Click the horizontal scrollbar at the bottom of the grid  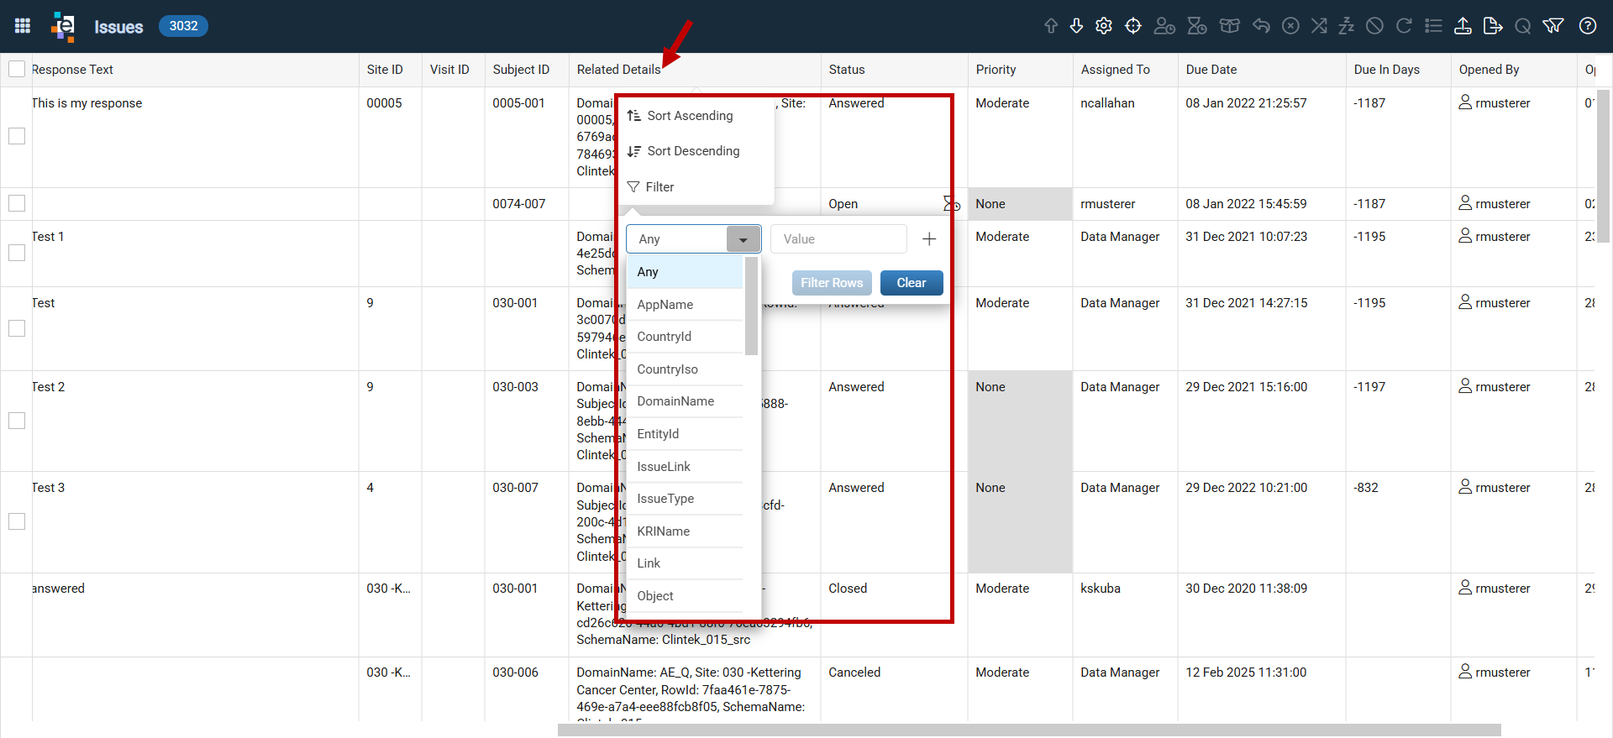[1029, 730]
